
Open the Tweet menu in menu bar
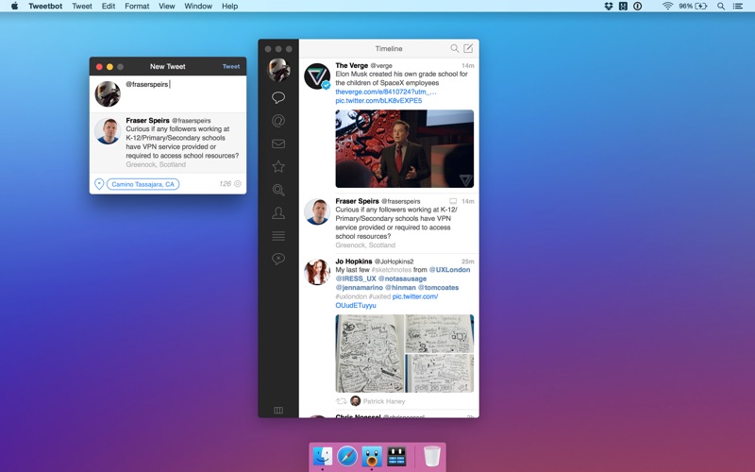(x=82, y=6)
